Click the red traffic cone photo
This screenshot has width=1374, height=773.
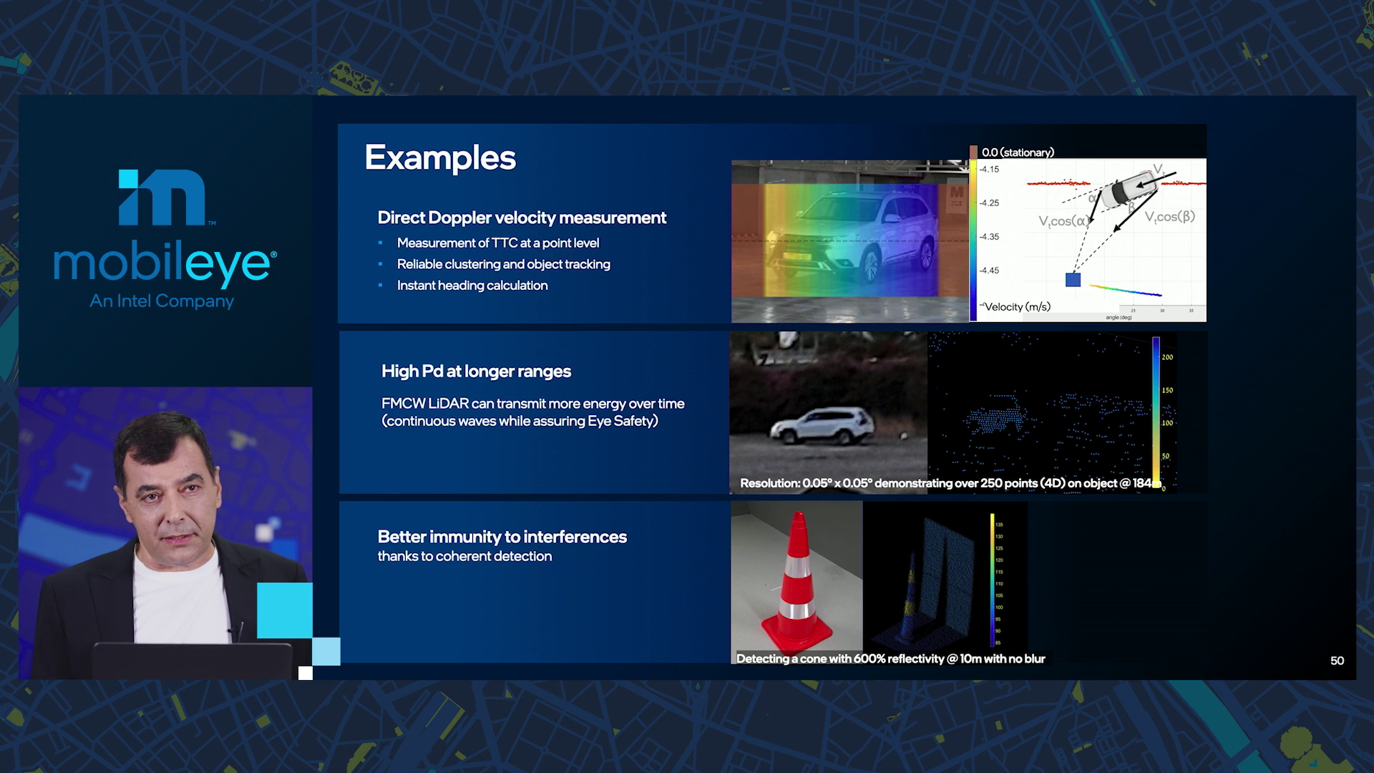pyautogui.click(x=796, y=582)
